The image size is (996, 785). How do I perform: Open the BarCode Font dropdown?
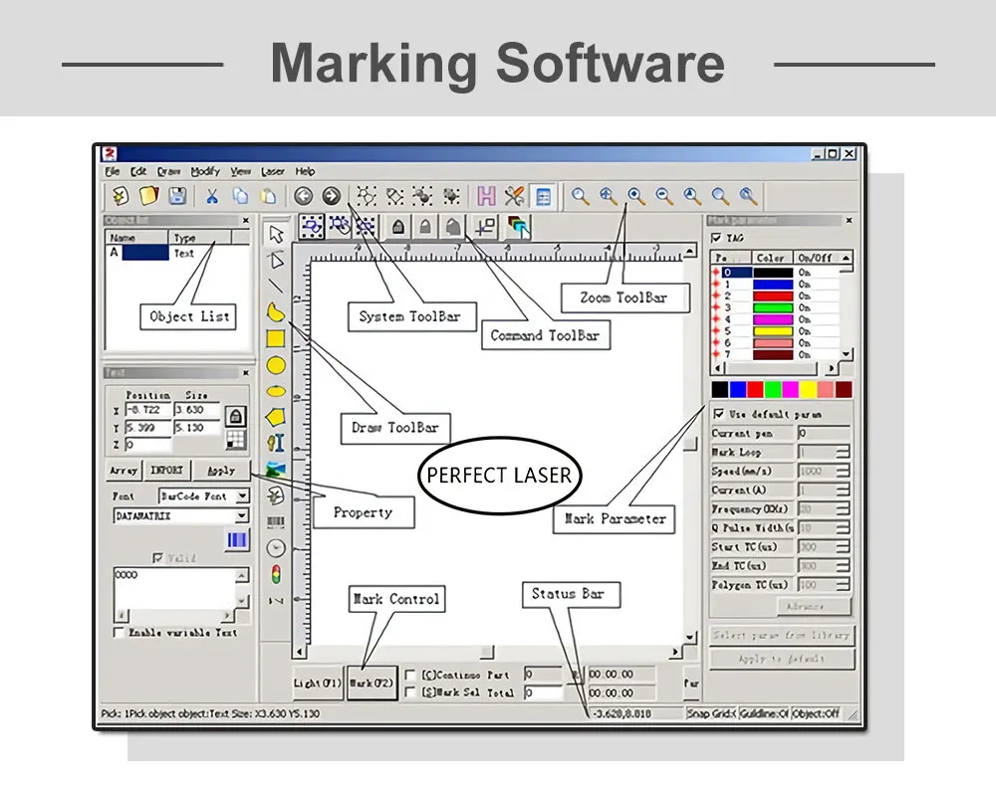(x=242, y=495)
